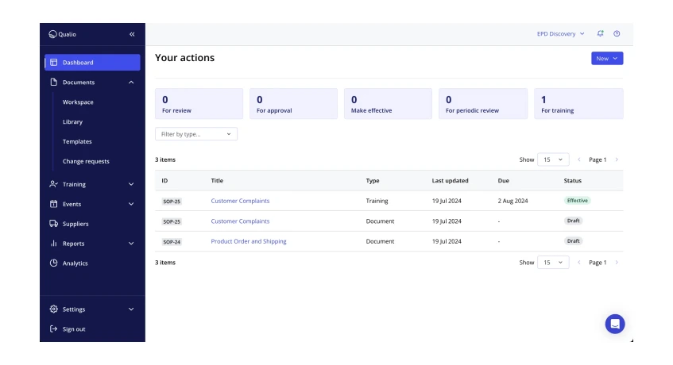Select the Make effective card
The width and height of the screenshot is (673, 365).
pos(388,104)
